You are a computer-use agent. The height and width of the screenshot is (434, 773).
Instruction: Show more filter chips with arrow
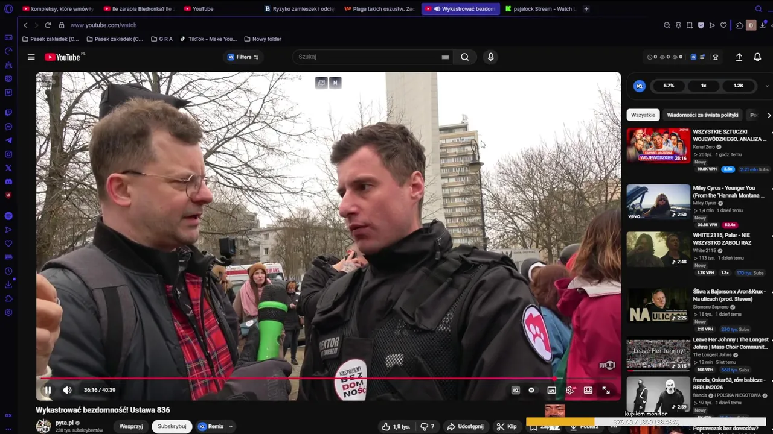(769, 115)
